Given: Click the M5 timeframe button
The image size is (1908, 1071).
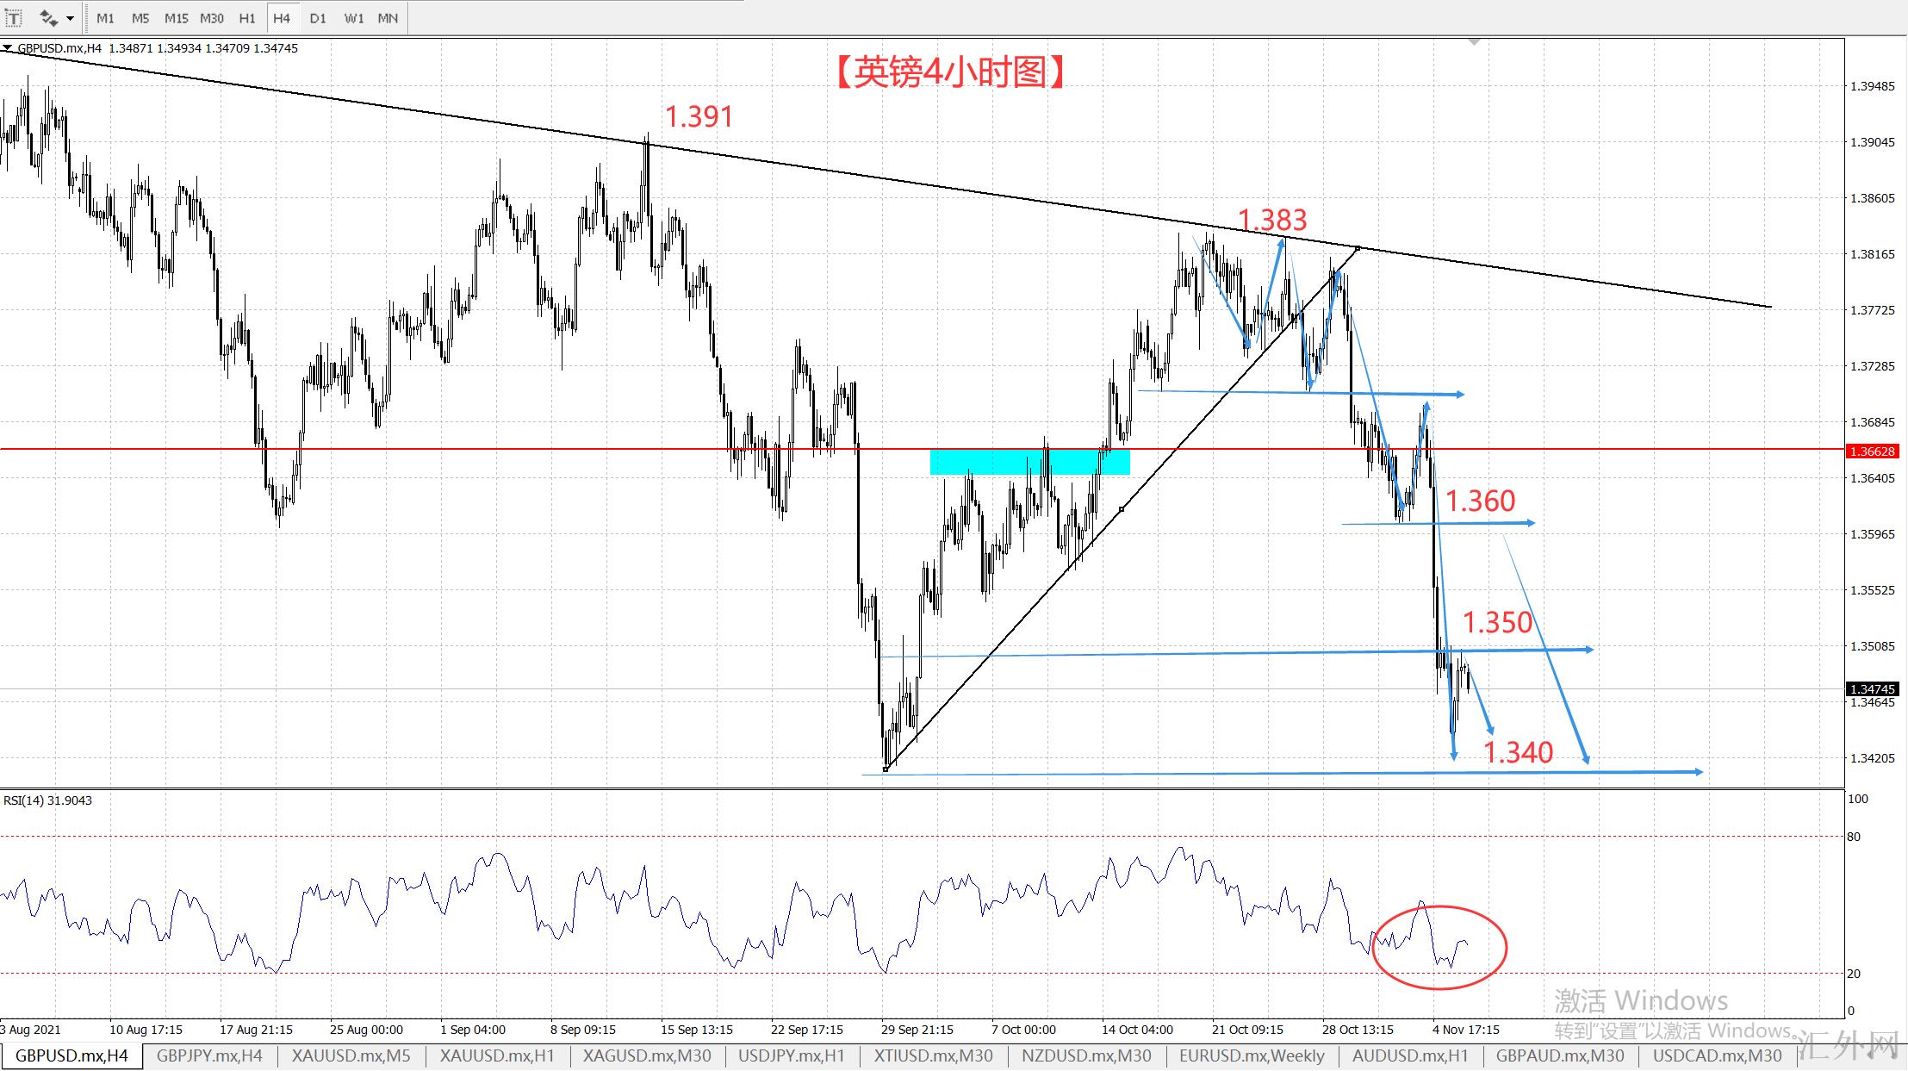Looking at the screenshot, I should click(x=140, y=17).
